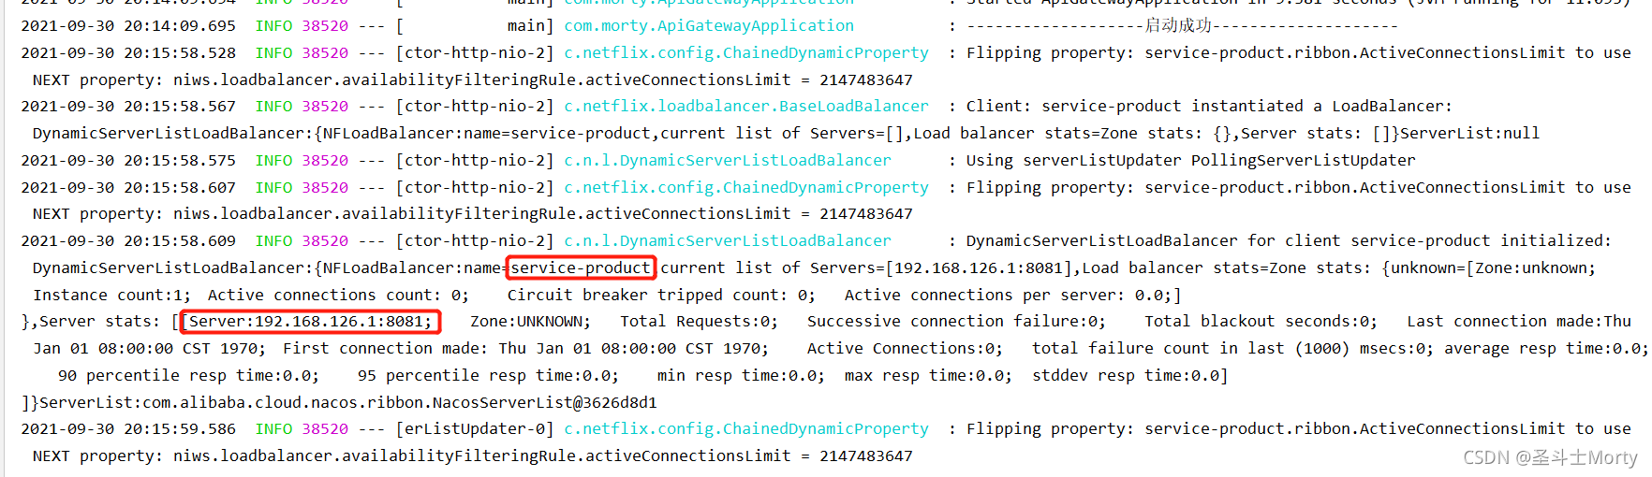The height and width of the screenshot is (477, 1652).
Task: Click 'Total blackout seconds:0;' text
Action: [x=1261, y=322]
